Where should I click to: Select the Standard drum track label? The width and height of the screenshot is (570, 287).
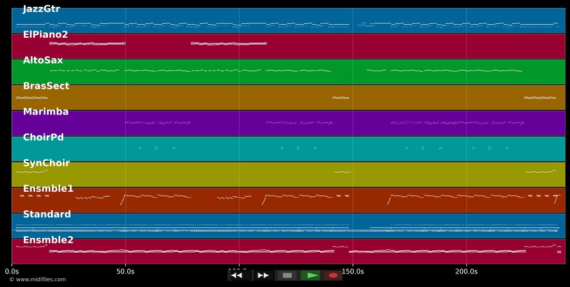[x=47, y=214]
